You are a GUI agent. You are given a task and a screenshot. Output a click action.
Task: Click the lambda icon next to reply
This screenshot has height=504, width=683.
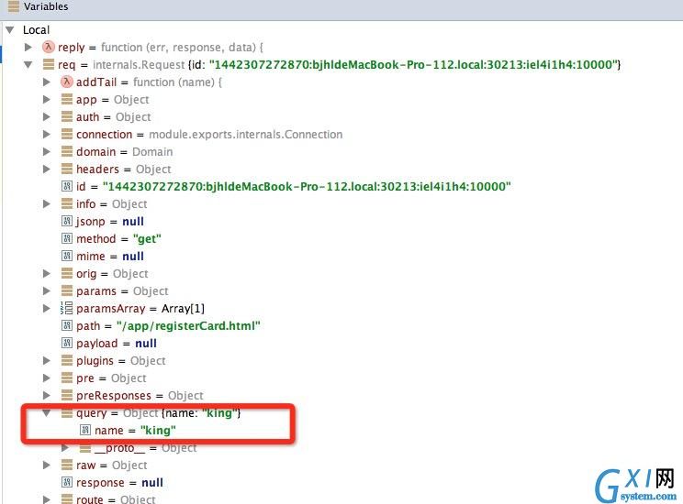point(49,47)
